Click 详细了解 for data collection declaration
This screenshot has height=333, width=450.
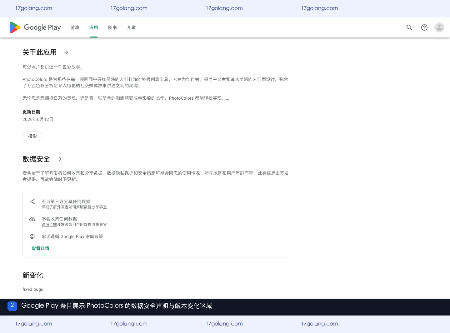(49, 225)
